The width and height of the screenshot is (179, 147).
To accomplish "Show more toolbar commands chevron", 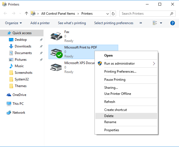I will [x=141, y=23].
